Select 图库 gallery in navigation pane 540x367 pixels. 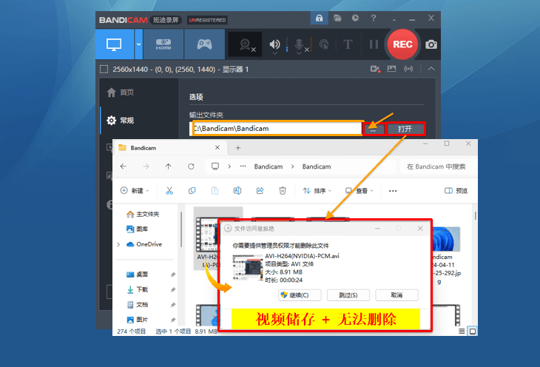pyautogui.click(x=138, y=229)
